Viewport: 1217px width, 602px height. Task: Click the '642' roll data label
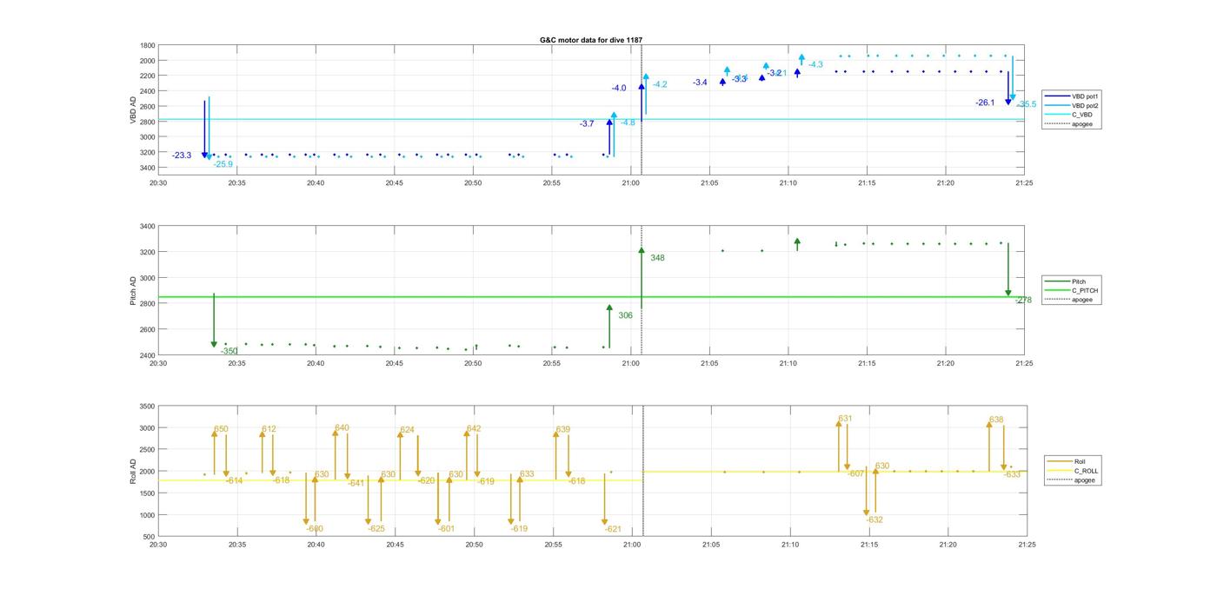[474, 429]
